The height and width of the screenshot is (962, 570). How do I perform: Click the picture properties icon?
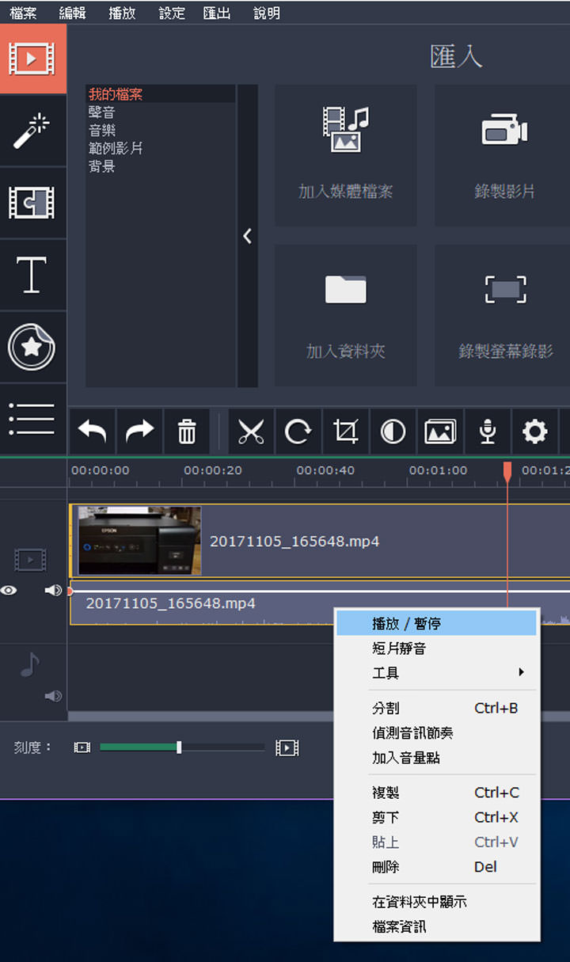440,432
